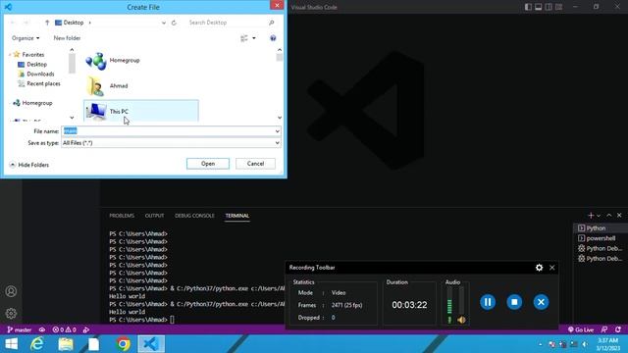Image resolution: width=628 pixels, height=353 pixels.
Task: Stop recording in the Recording Toolbar
Action: click(x=514, y=302)
